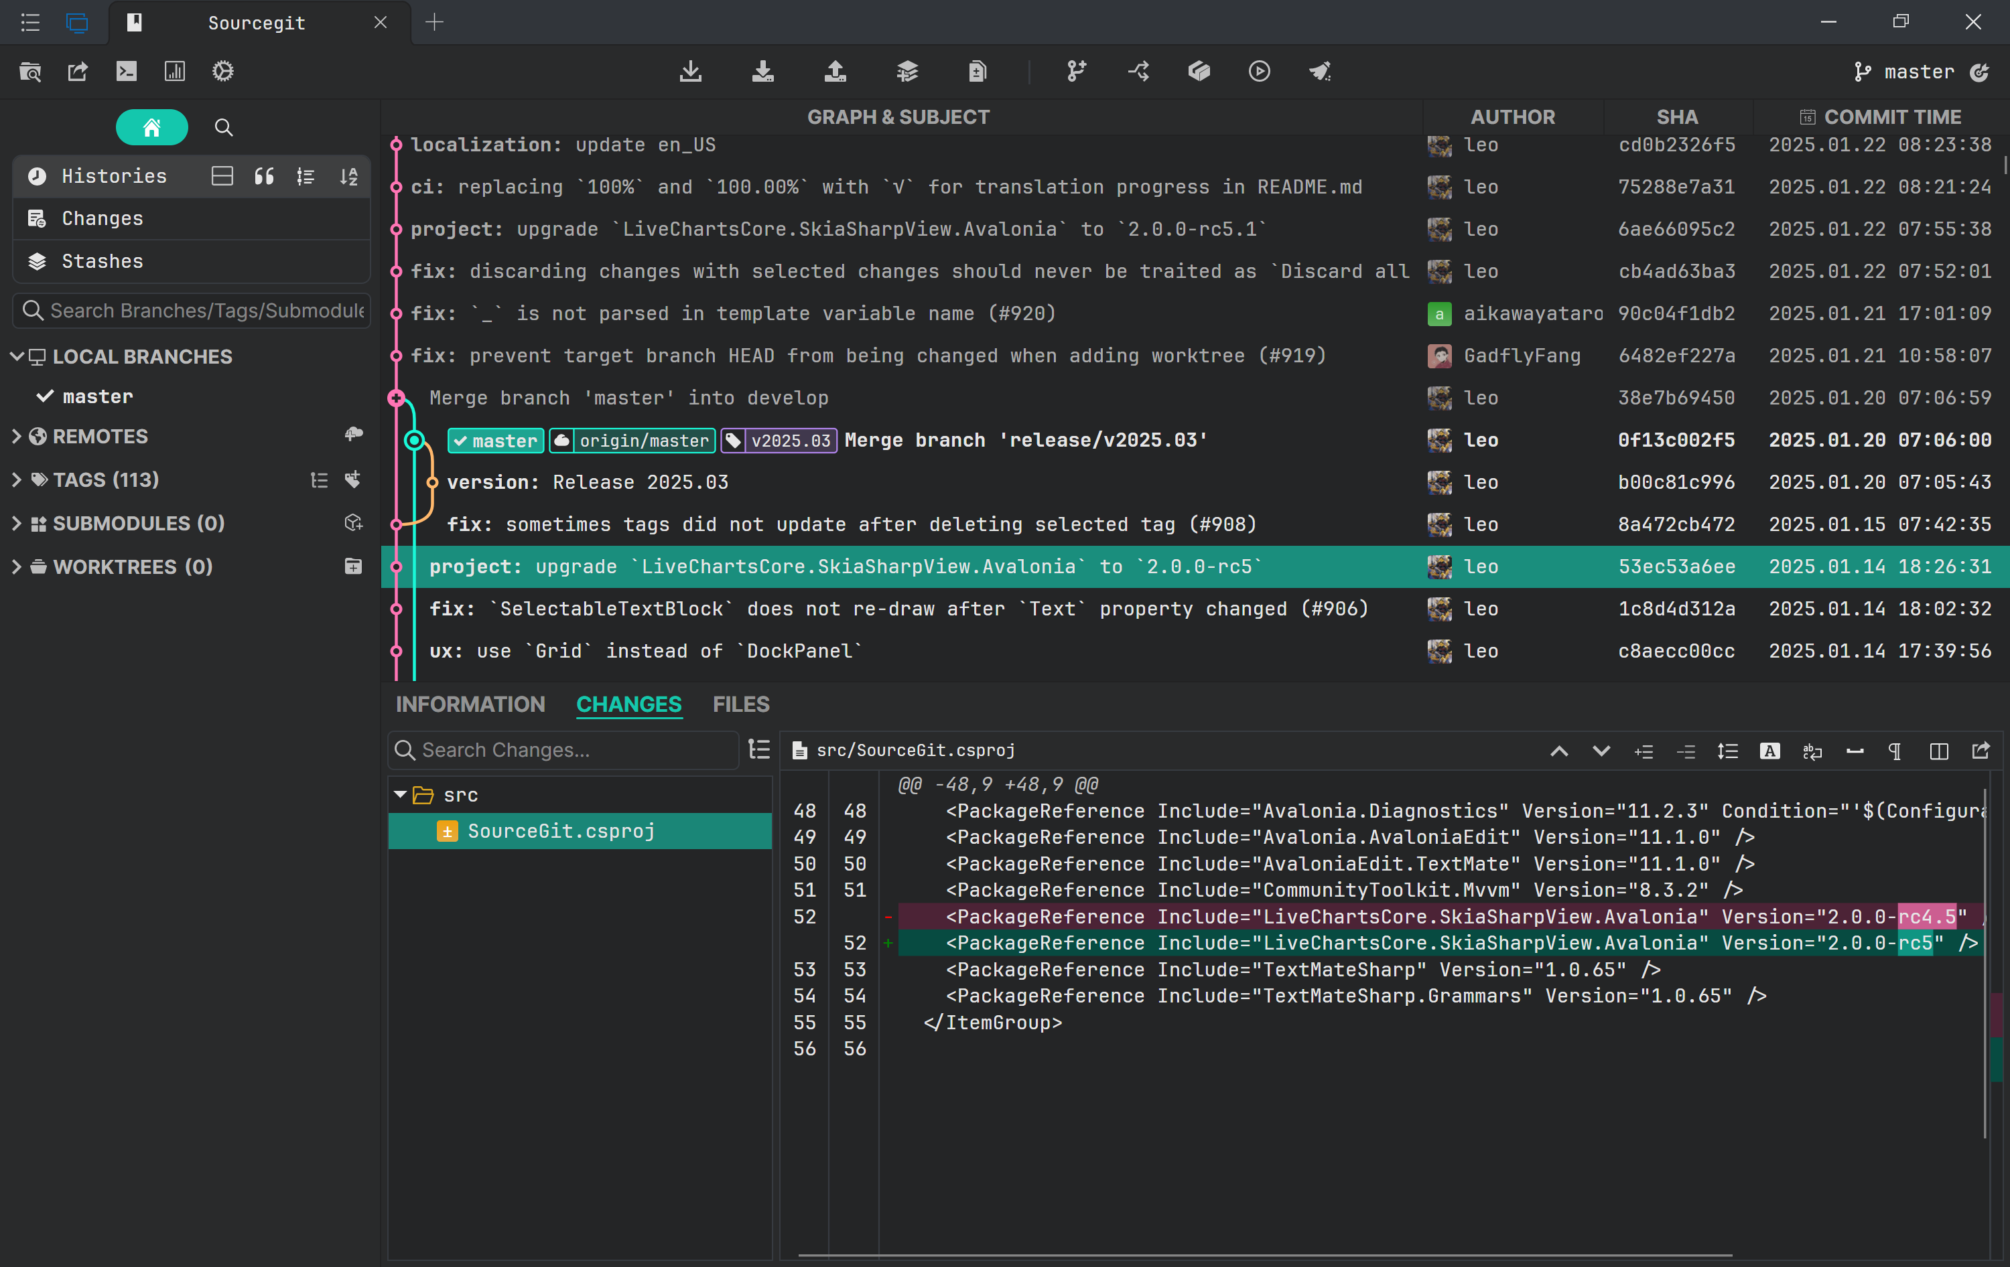The image size is (2010, 1267).
Task: Select the master local branch
Action: tap(98, 396)
